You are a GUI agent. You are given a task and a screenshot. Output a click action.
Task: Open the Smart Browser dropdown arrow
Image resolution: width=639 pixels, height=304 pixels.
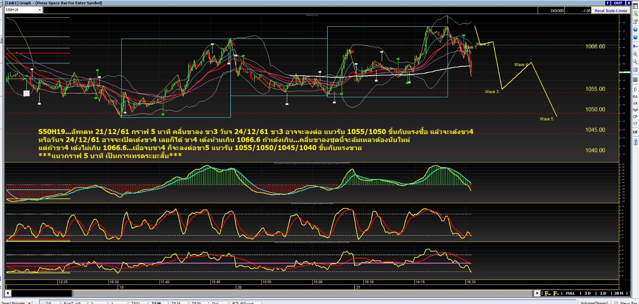click(x=29, y=303)
